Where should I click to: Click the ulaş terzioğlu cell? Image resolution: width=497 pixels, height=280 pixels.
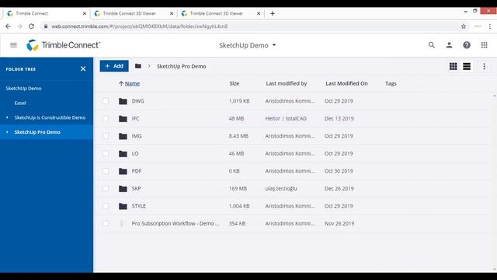point(281,188)
